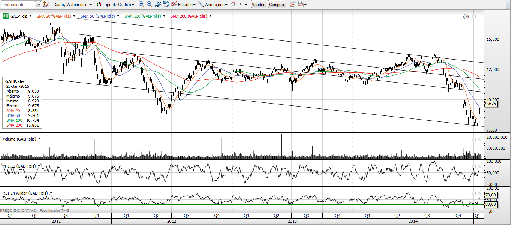This screenshot has width=512, height=225.
Task: Click the undo/reset chart arrow icon
Action: click(x=166, y=4)
